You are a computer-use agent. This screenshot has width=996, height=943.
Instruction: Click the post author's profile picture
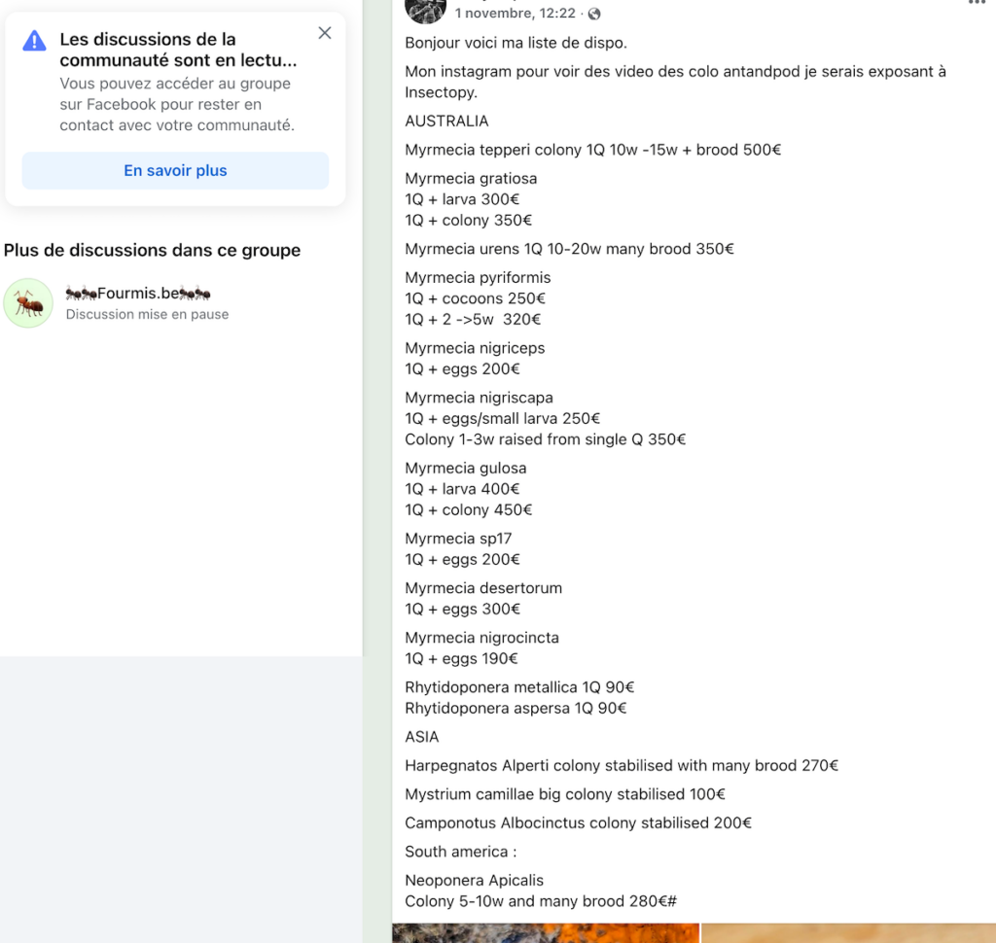pos(425,8)
